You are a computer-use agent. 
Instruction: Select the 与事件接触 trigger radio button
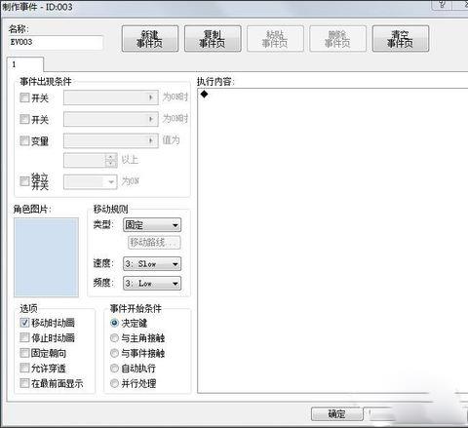point(114,353)
